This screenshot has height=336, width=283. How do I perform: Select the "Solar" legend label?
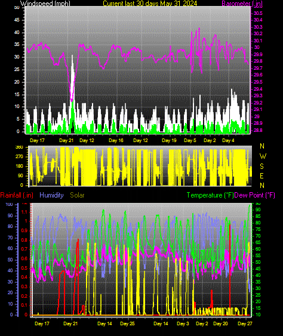77,195
